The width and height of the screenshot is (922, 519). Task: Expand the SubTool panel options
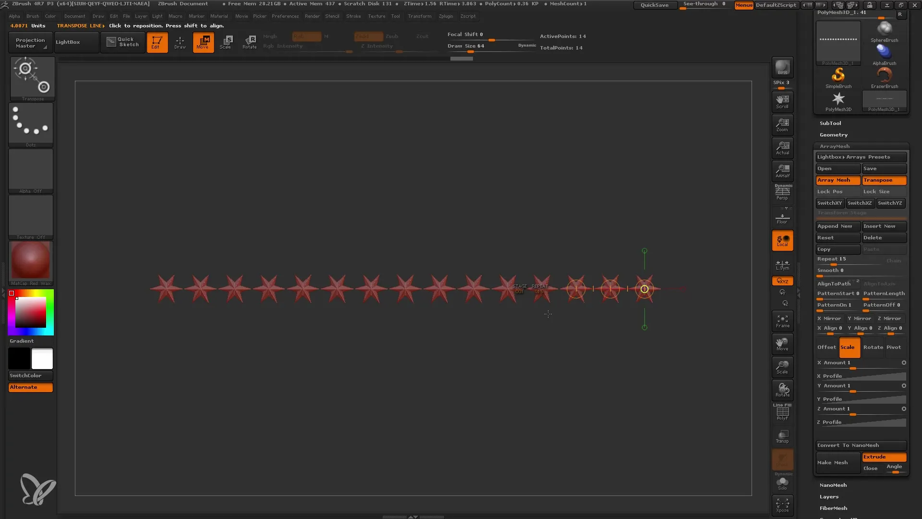(x=830, y=123)
